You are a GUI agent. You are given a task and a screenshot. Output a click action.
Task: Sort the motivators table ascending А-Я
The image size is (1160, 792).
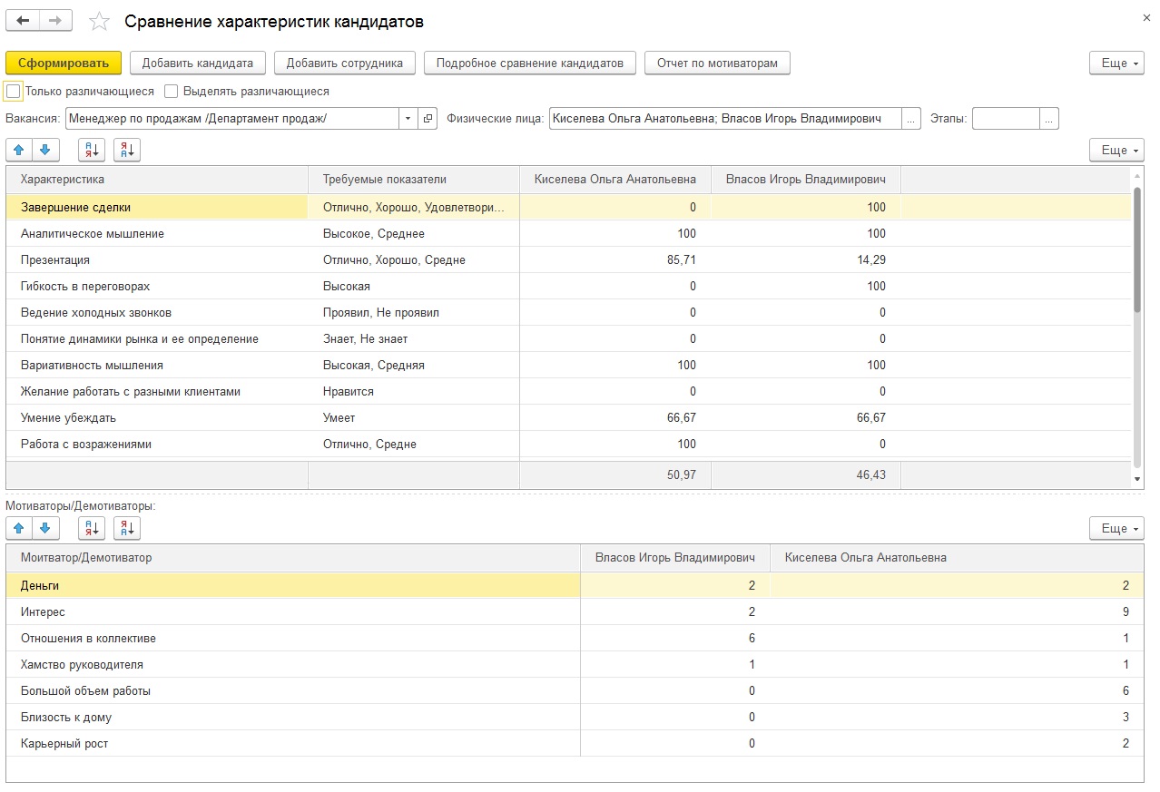coord(92,529)
